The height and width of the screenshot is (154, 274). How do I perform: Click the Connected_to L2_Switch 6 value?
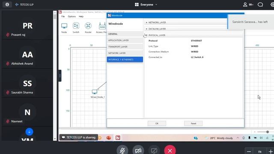(x=197, y=57)
